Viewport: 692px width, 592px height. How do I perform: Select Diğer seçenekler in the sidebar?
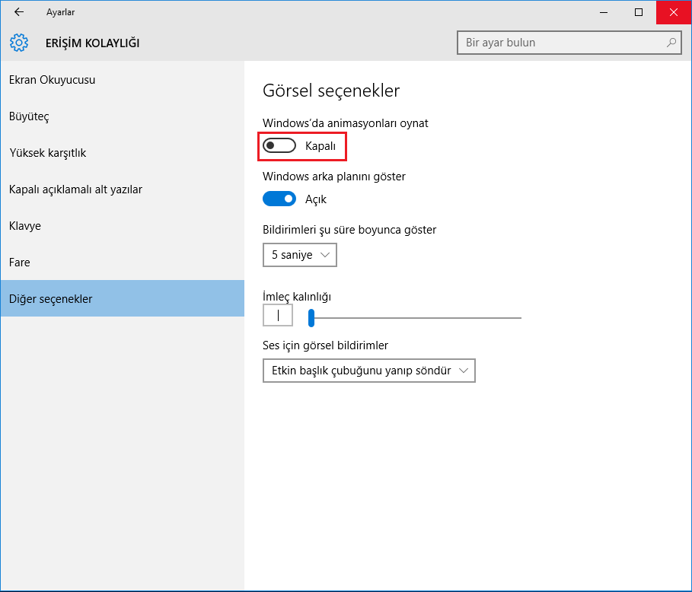[50, 299]
